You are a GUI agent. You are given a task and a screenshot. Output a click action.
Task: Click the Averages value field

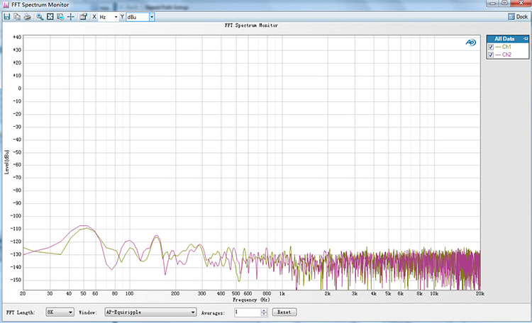click(x=245, y=312)
